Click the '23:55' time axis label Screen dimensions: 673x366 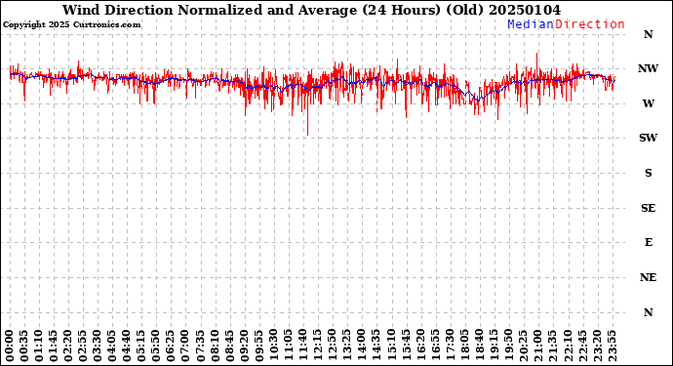pos(612,346)
